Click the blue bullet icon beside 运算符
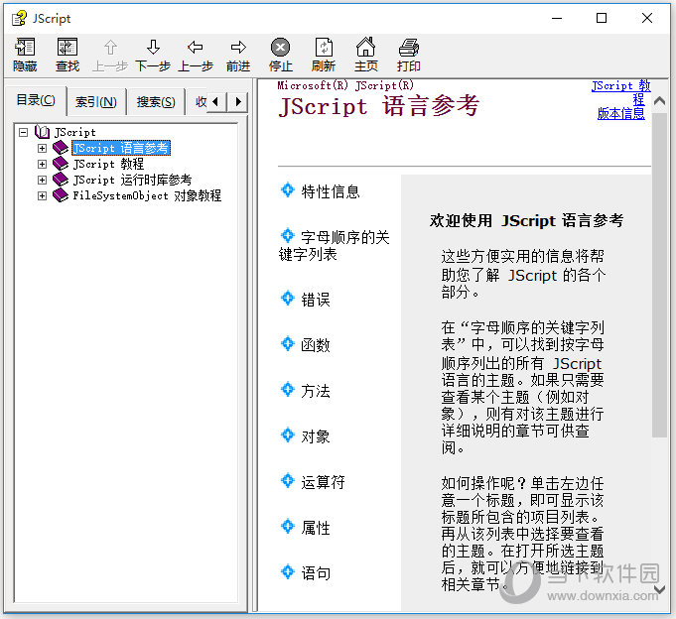 (x=287, y=480)
